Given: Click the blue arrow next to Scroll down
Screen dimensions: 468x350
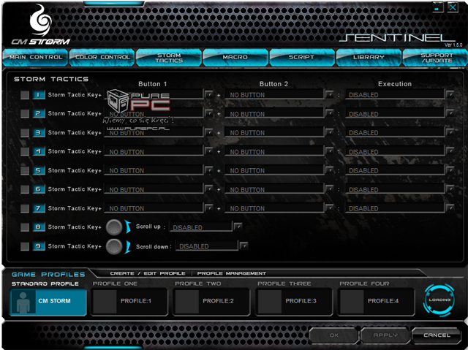Looking at the screenshot, I should click(x=129, y=247).
